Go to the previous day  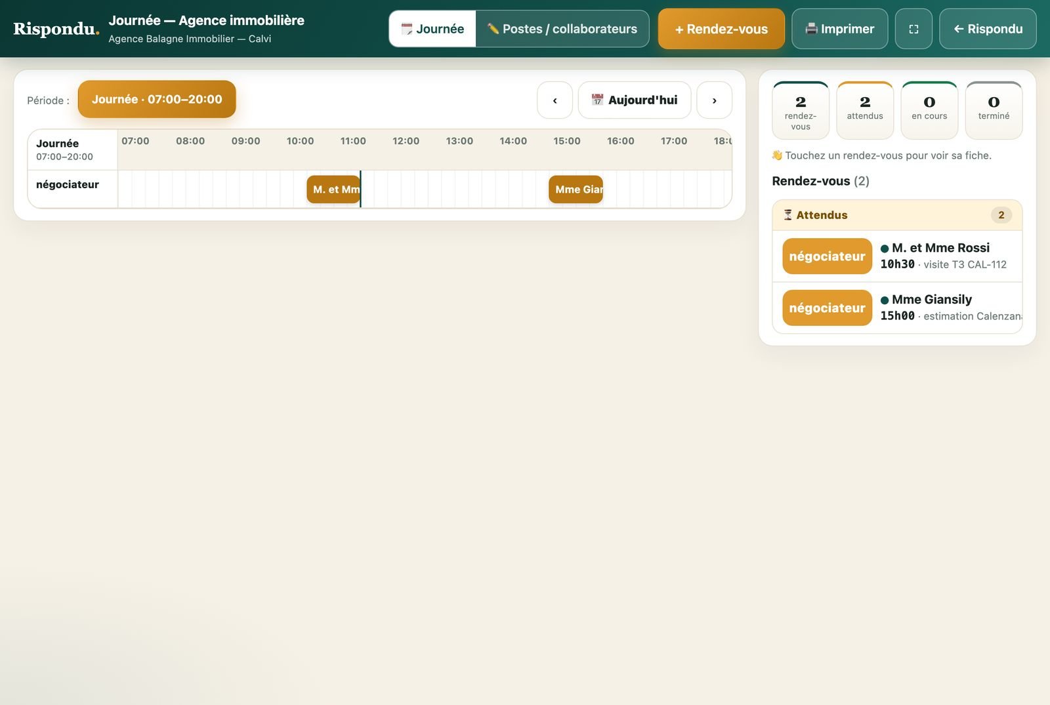(555, 100)
